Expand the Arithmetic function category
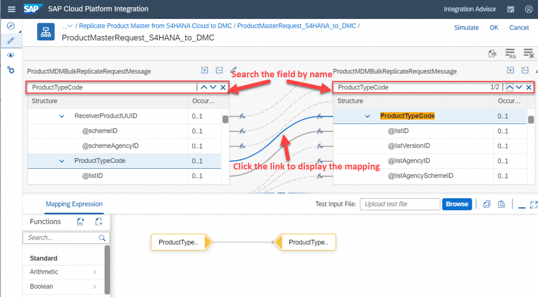Image resolution: width=538 pixels, height=297 pixels. click(64, 272)
